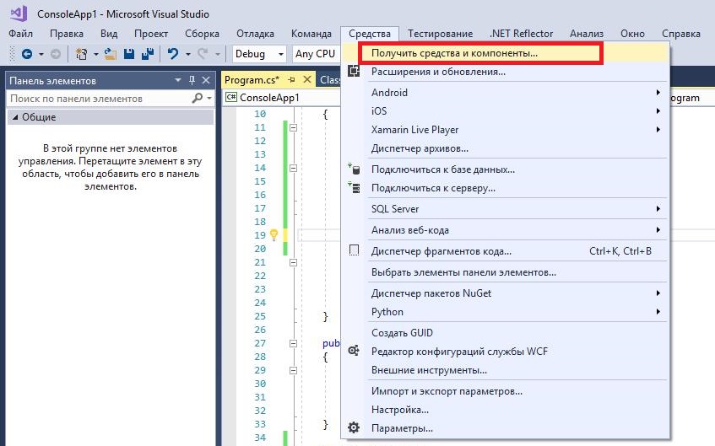Image resolution: width=715 pixels, height=446 pixels.
Task: Click the WCF configuration editor gear icon
Action: [x=354, y=351]
